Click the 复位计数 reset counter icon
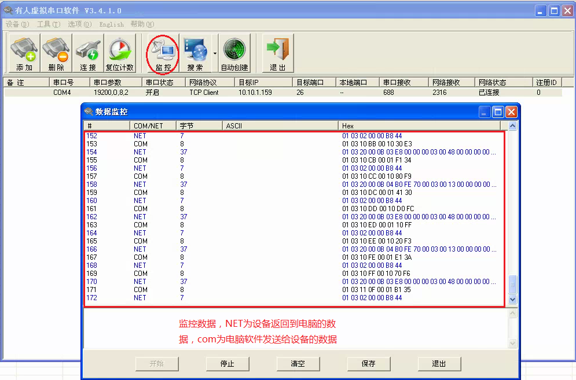Viewport: 576px width, 380px height. [x=120, y=53]
